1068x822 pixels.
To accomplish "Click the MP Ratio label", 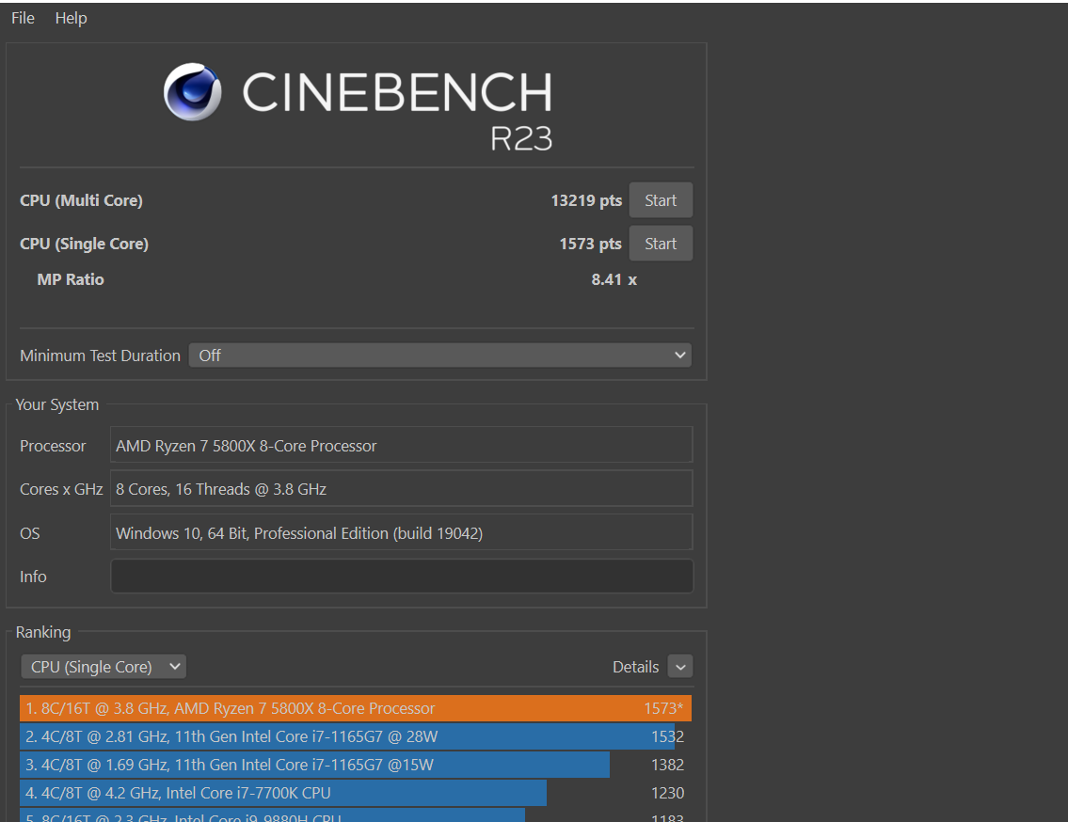I will (71, 279).
